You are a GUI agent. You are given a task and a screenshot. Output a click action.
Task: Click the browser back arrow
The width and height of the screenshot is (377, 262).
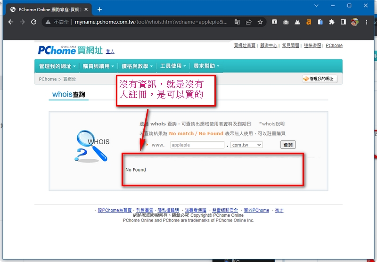point(11,22)
